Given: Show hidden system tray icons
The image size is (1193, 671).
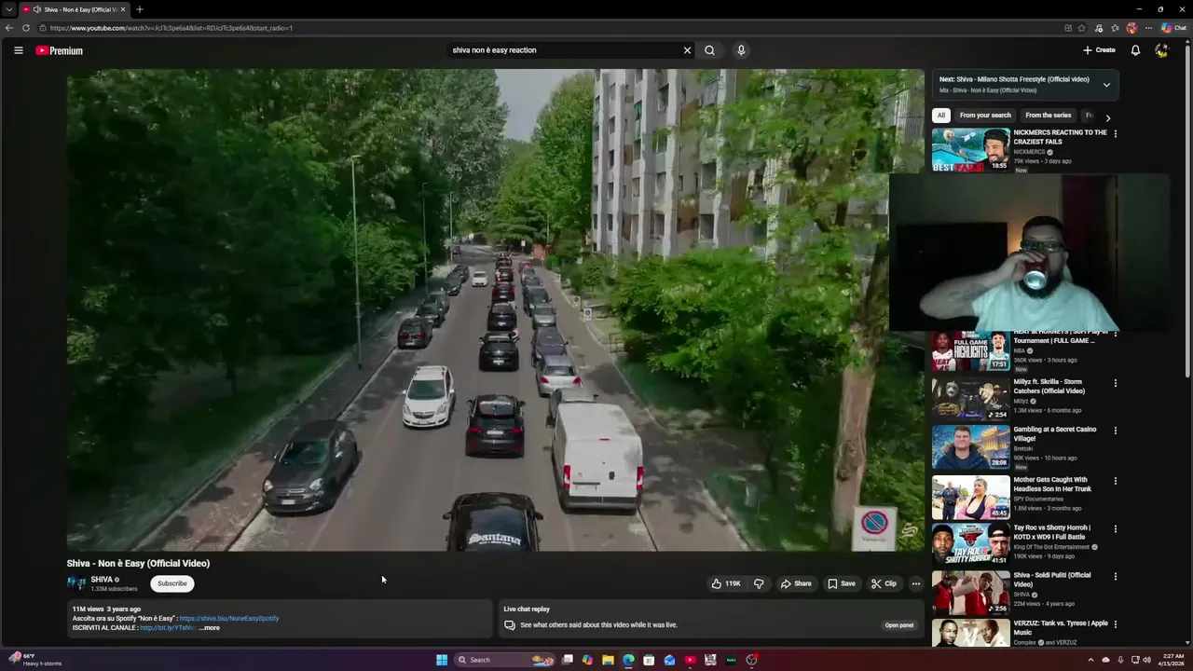Looking at the screenshot, I should (1090, 660).
